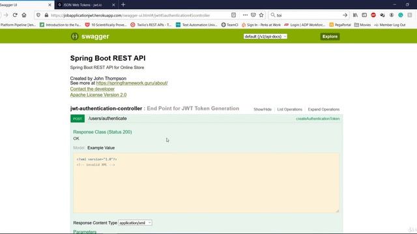
Task: Click the search box containing 'toi'
Action: (308, 15)
